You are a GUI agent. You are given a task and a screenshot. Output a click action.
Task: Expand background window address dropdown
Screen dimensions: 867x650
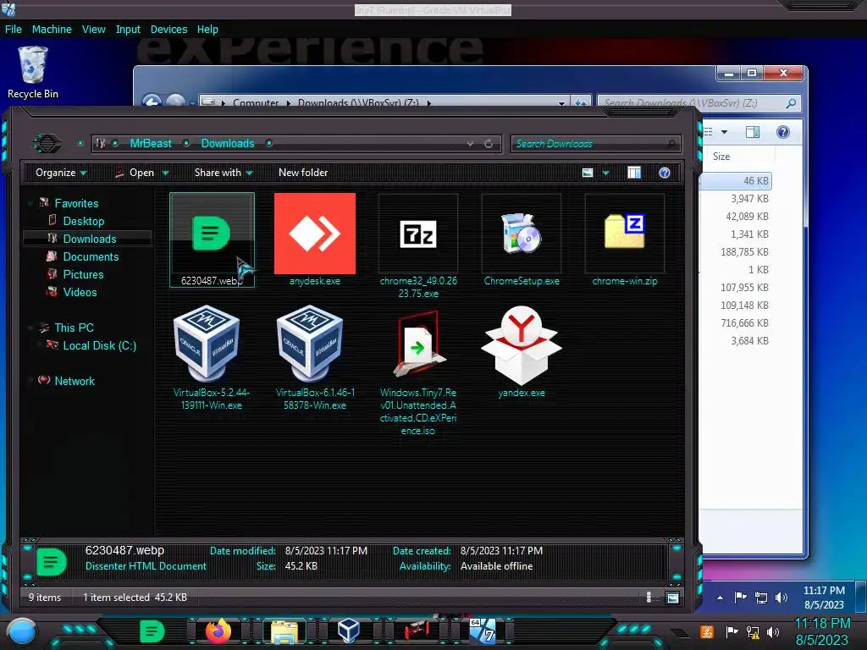(x=562, y=102)
